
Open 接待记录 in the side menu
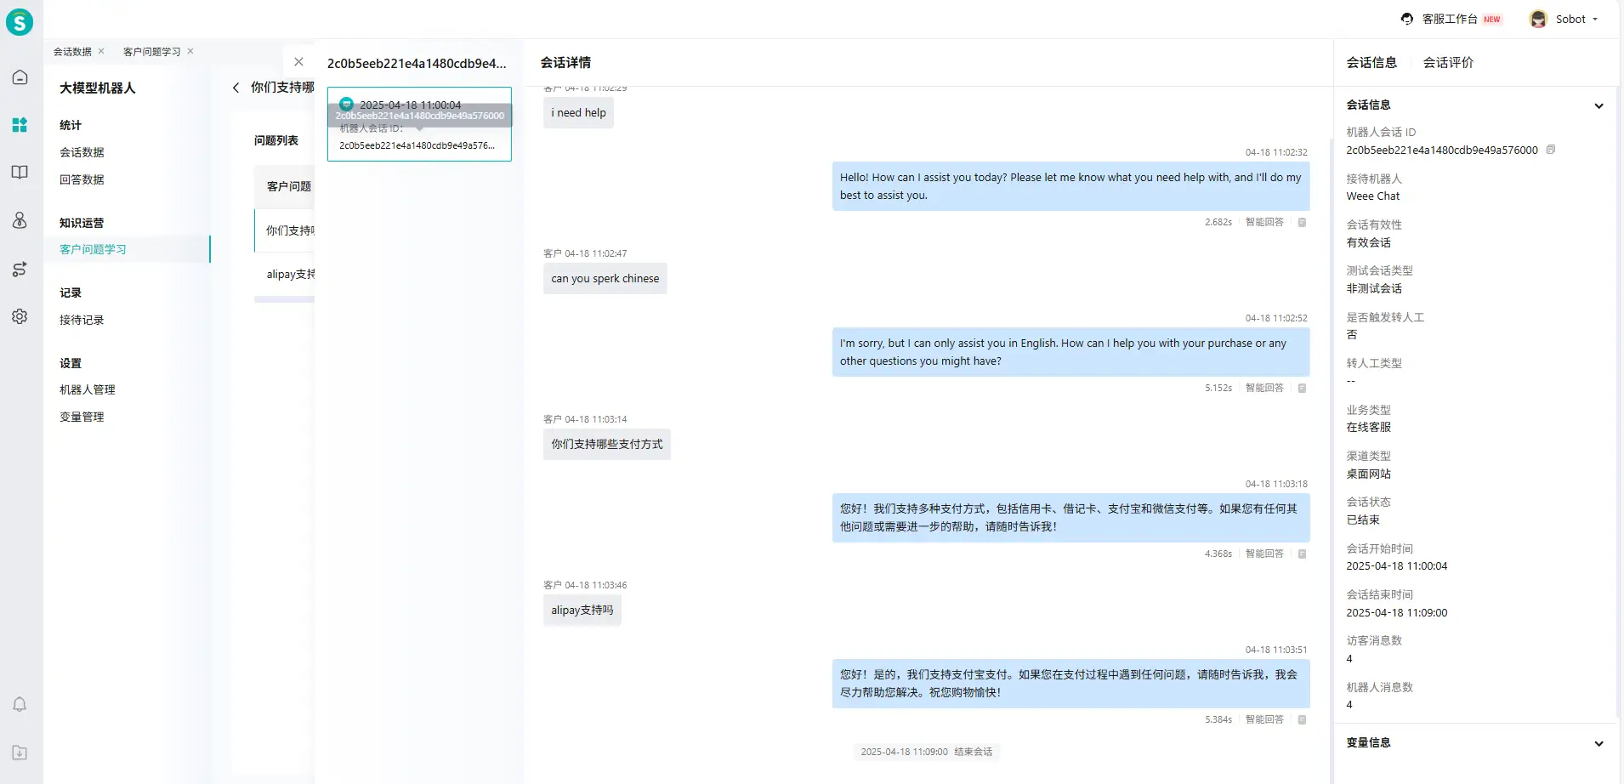tap(82, 320)
